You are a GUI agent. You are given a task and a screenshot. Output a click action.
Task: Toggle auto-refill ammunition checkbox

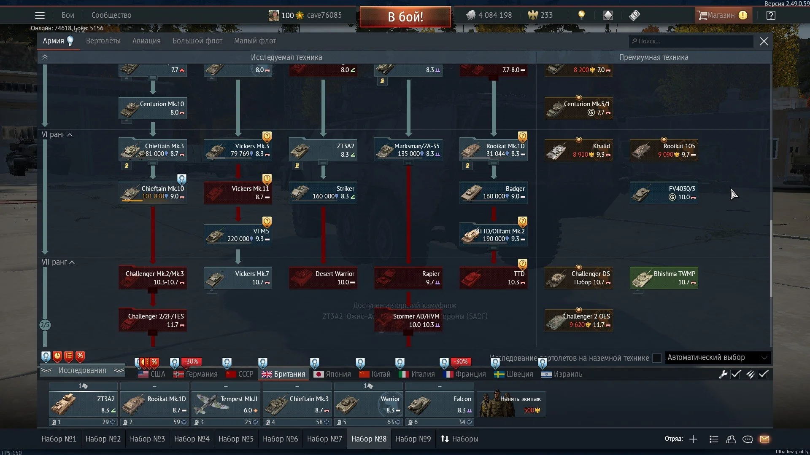tap(763, 374)
